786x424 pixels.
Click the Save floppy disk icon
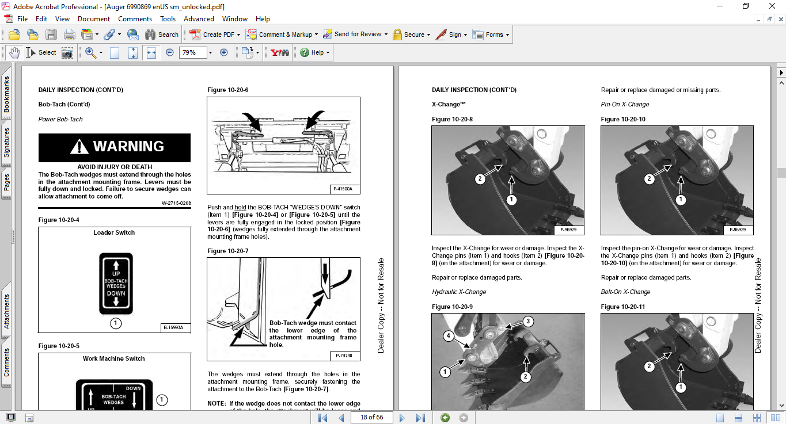click(x=51, y=35)
